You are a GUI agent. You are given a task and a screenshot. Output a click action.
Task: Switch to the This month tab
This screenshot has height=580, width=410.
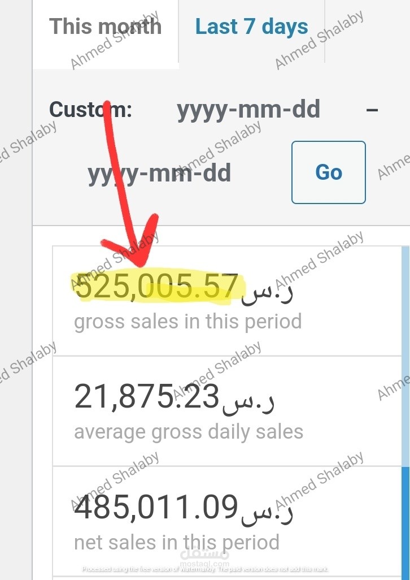105,27
